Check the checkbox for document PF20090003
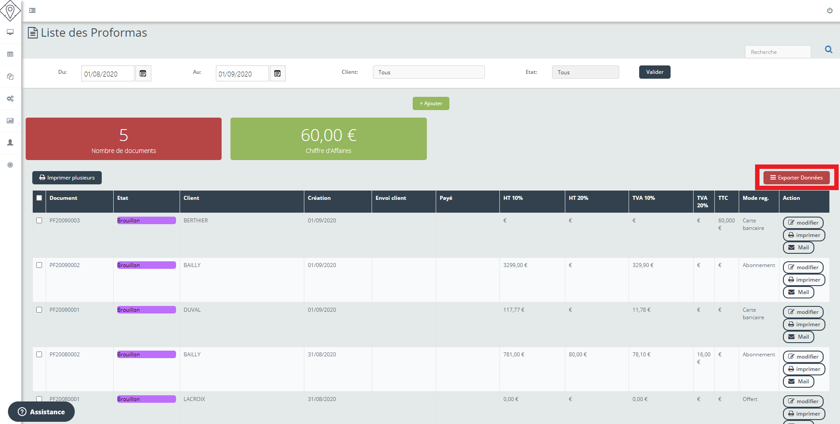The width and height of the screenshot is (840, 424). (39, 220)
